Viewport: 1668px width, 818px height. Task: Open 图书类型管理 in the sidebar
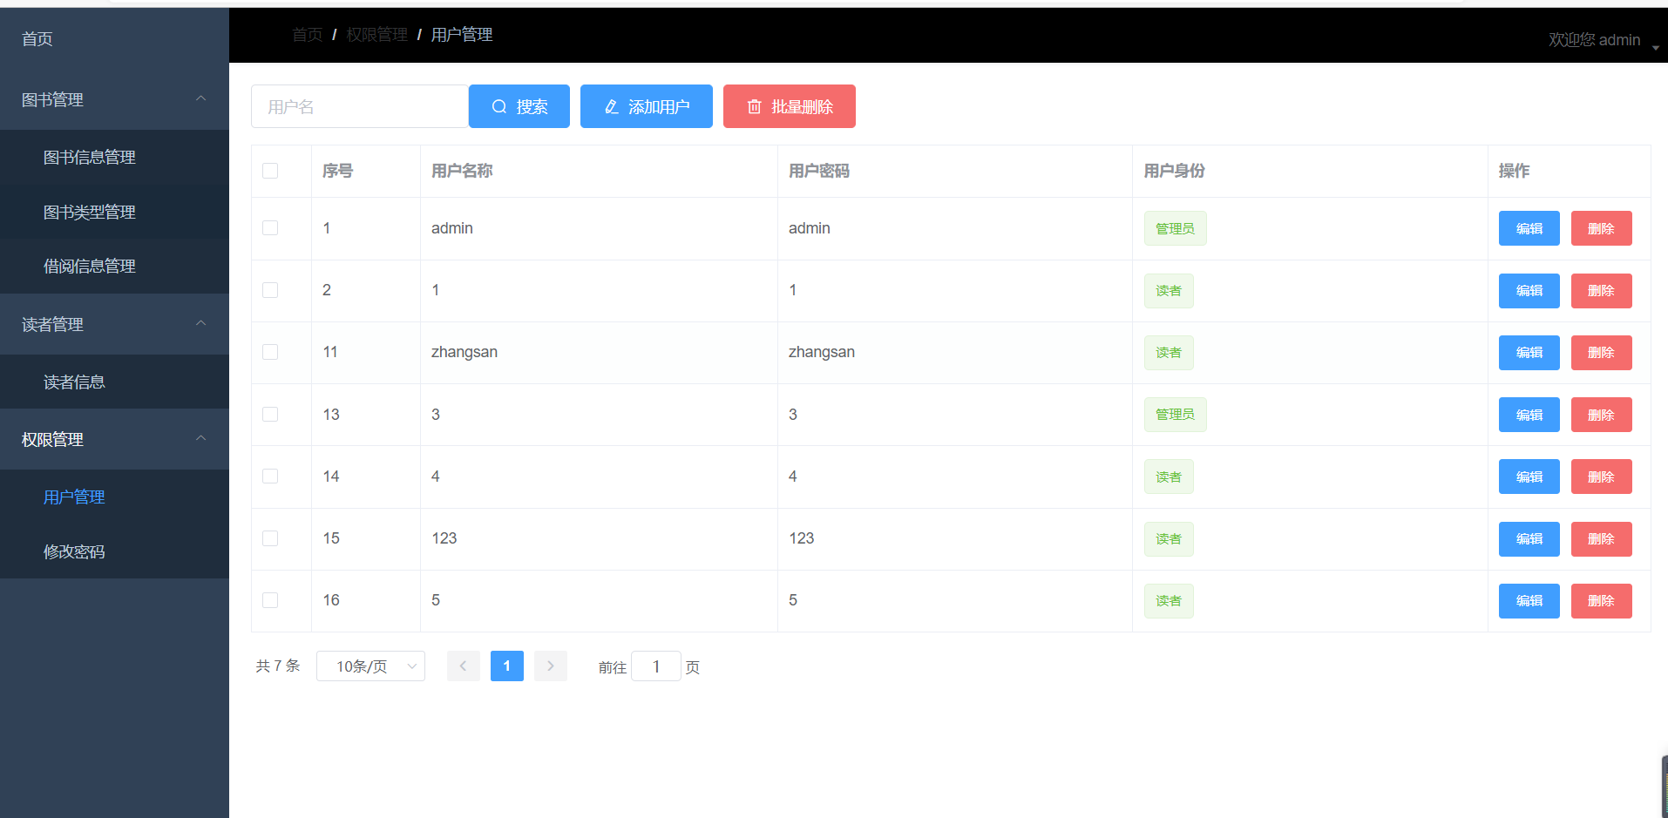pos(114,212)
